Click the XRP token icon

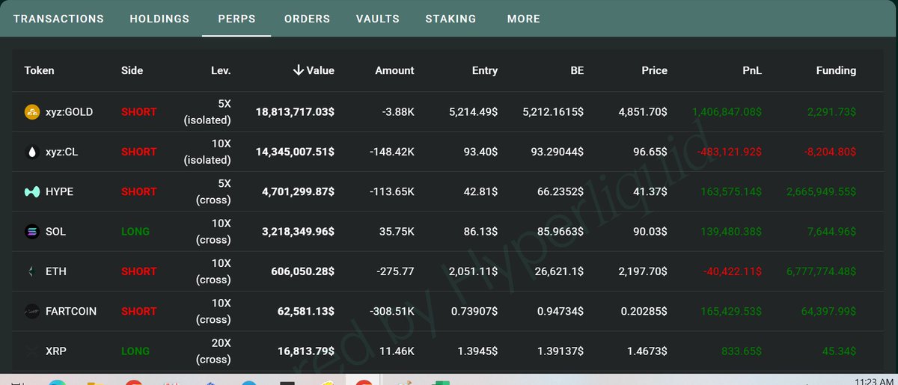32,351
